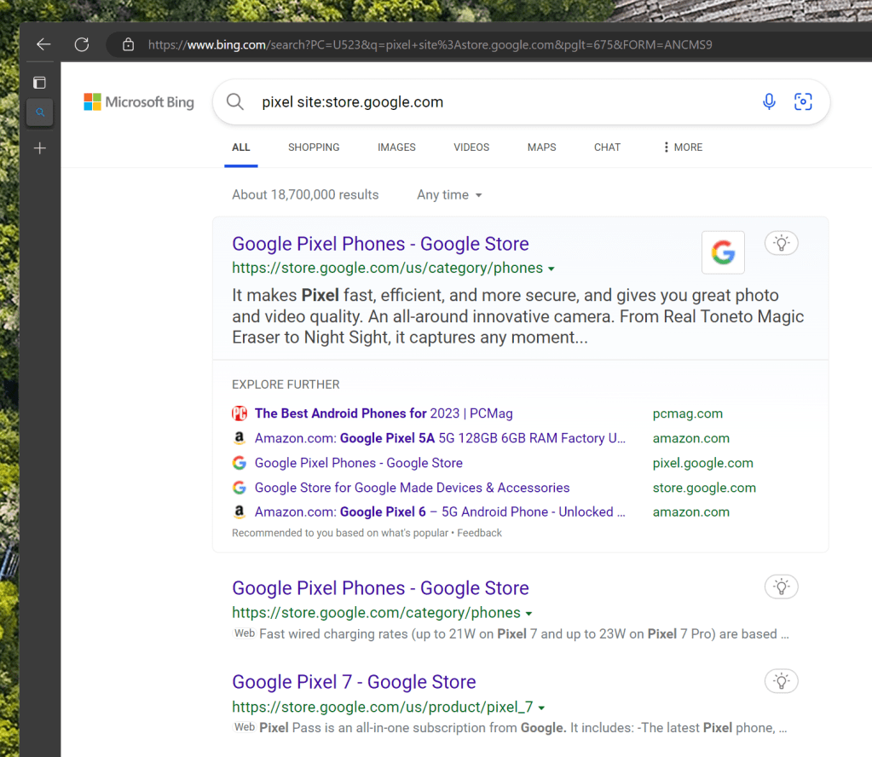The width and height of the screenshot is (872, 757).
Task: Open visual search camera icon
Action: click(803, 102)
